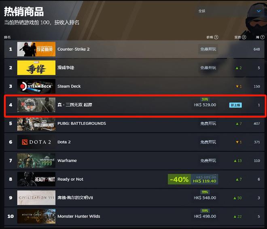Viewport: 267px width, 229px height.
Task: Click the price column help question-mark icon
Action: [216, 37]
